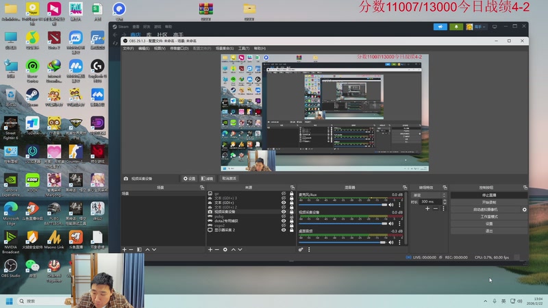
Task: Open options menu for 视频采集设备 mixer channel
Action: click(399, 224)
